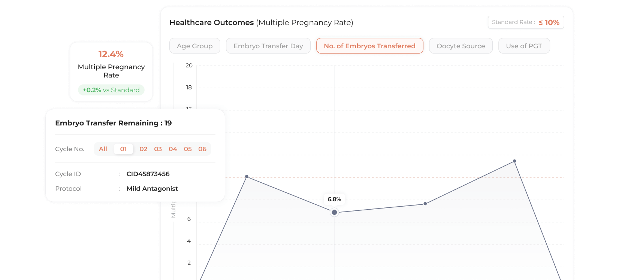Click the data point after 6.8% marker

[x=425, y=204]
